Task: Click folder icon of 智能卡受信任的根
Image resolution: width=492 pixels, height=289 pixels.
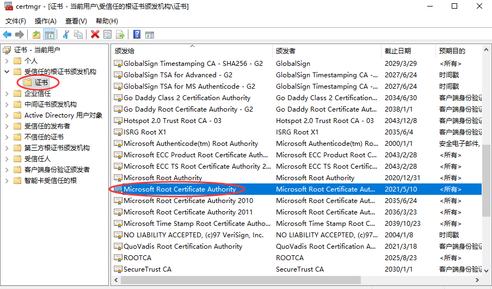Action: pyautogui.click(x=17, y=181)
